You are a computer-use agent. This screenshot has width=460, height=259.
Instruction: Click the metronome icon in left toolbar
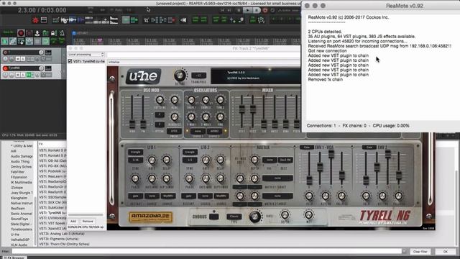[62, 33]
